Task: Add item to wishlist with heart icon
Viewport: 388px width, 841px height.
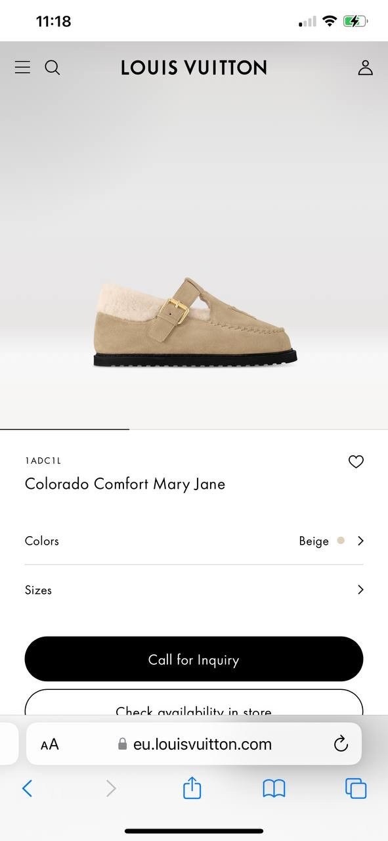Action: click(356, 462)
